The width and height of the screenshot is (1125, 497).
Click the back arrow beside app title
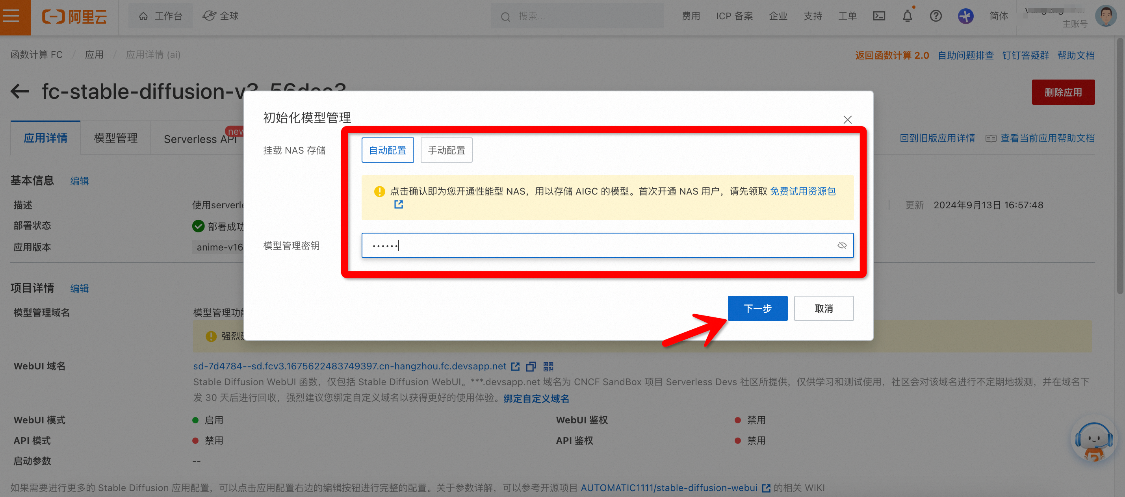coord(20,92)
